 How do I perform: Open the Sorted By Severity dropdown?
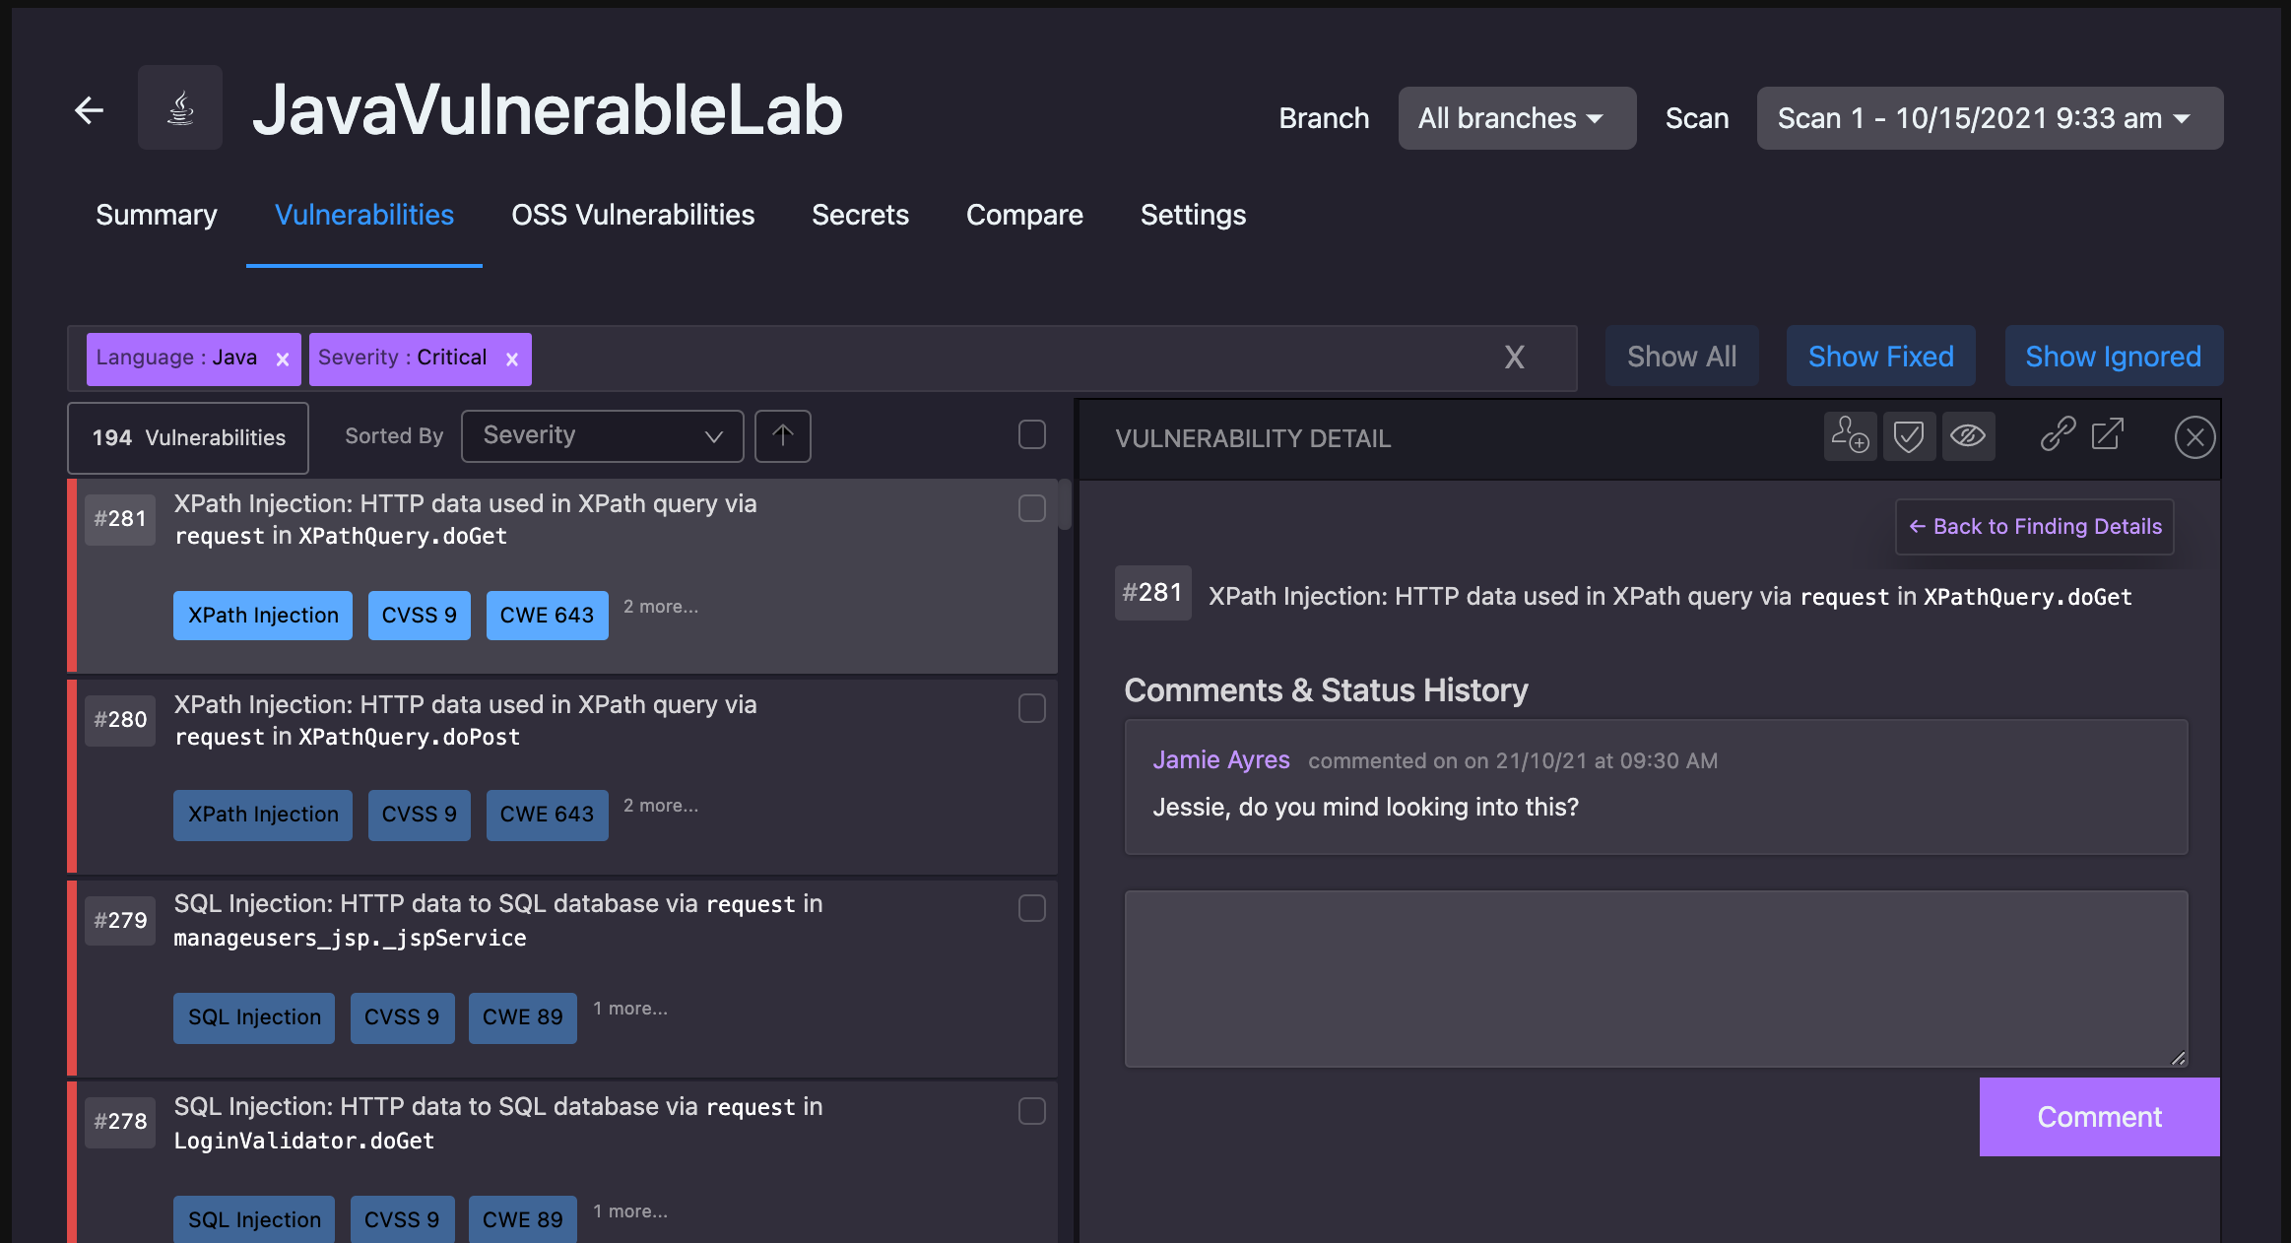(x=602, y=435)
